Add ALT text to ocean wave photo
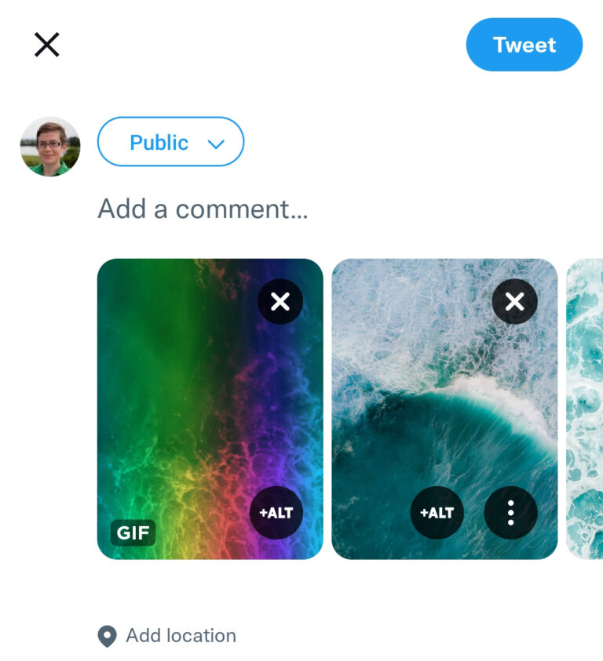This screenshot has width=603, height=661. tap(437, 513)
